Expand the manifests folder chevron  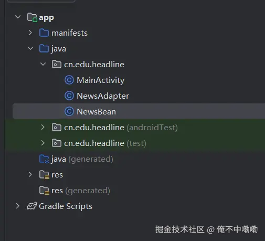pos(30,33)
